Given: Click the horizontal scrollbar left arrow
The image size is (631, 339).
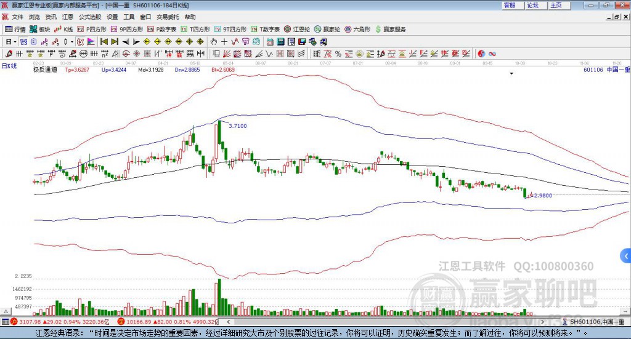Looking at the screenshot, I should [228, 322].
